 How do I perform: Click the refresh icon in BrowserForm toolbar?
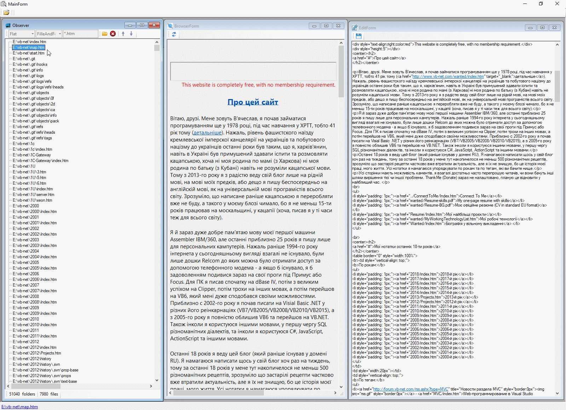pos(174,34)
